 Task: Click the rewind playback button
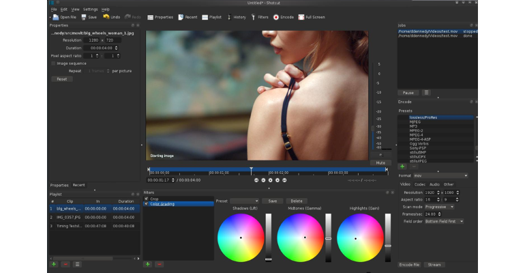tap(263, 180)
